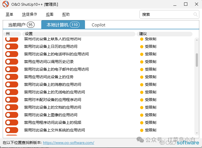This screenshot has width=202, height=148.
Task: Click the vertical scrollbar thumb
Action: (197, 60)
